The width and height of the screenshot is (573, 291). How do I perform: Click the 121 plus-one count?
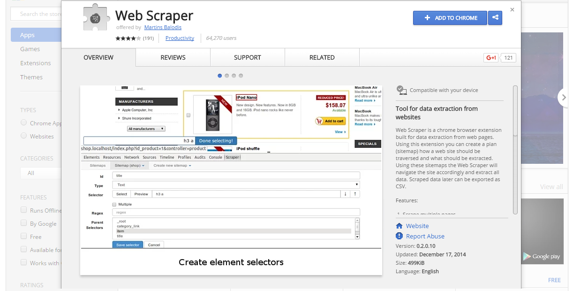(508, 58)
